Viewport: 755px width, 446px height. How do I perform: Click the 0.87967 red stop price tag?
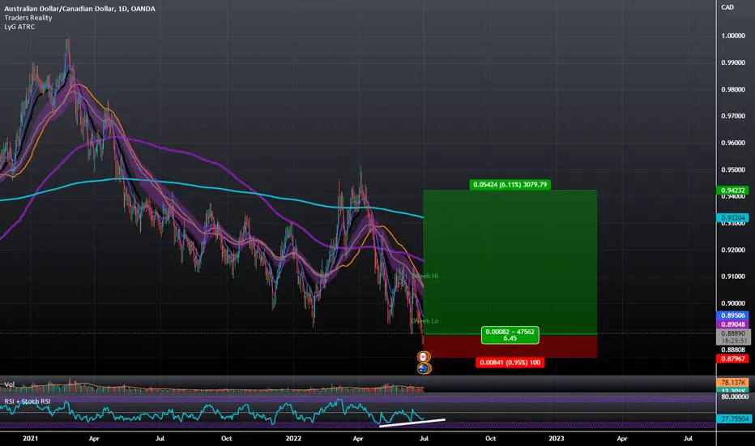coord(732,358)
